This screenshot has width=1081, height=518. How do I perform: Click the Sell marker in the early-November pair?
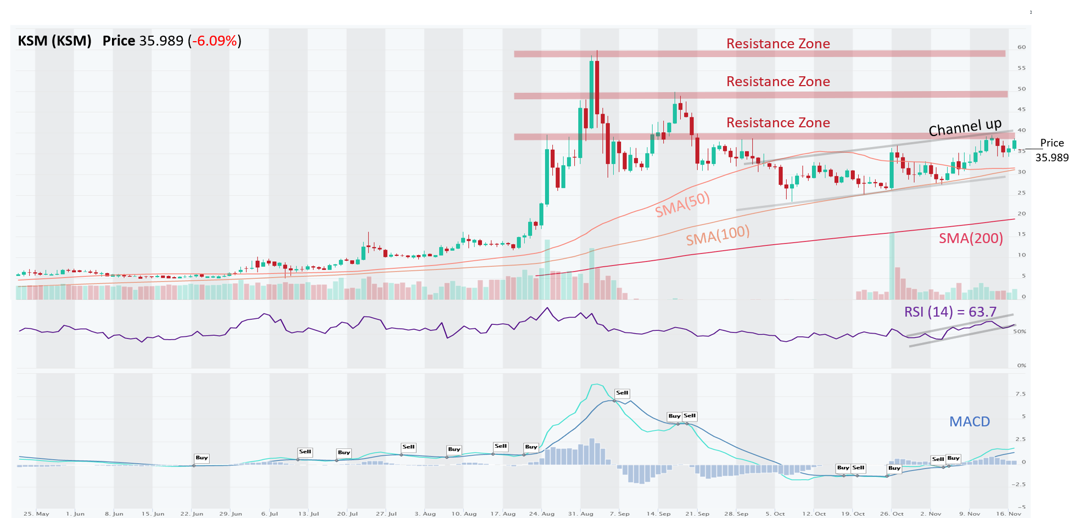pos(938,459)
